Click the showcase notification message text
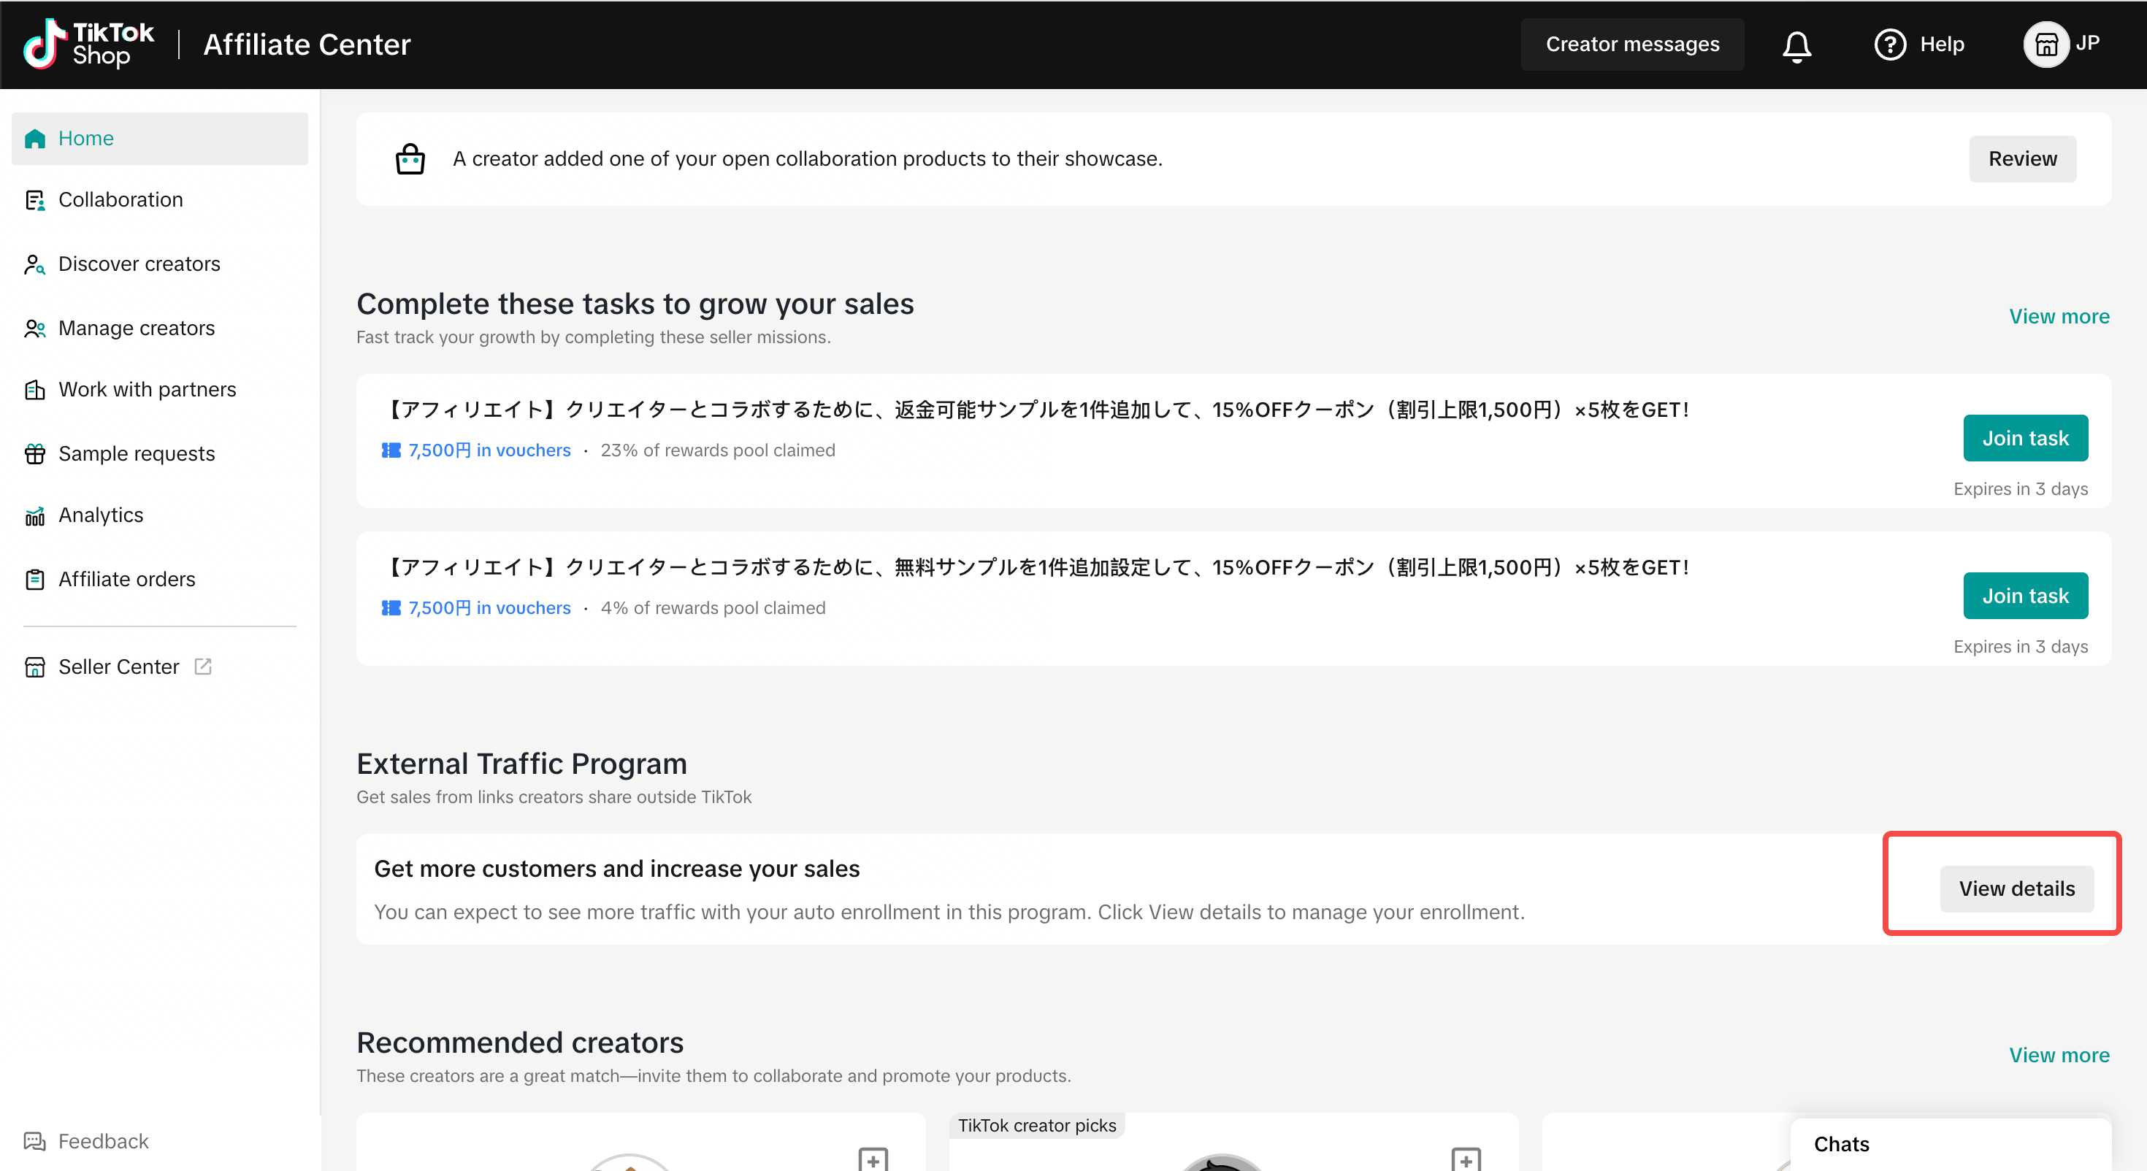 point(807,158)
